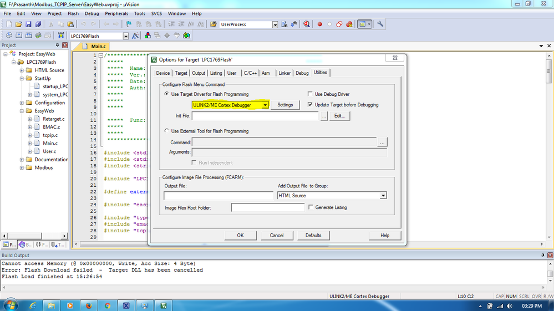The image size is (554, 311).
Task: Click the Cancel button
Action: coord(277,236)
